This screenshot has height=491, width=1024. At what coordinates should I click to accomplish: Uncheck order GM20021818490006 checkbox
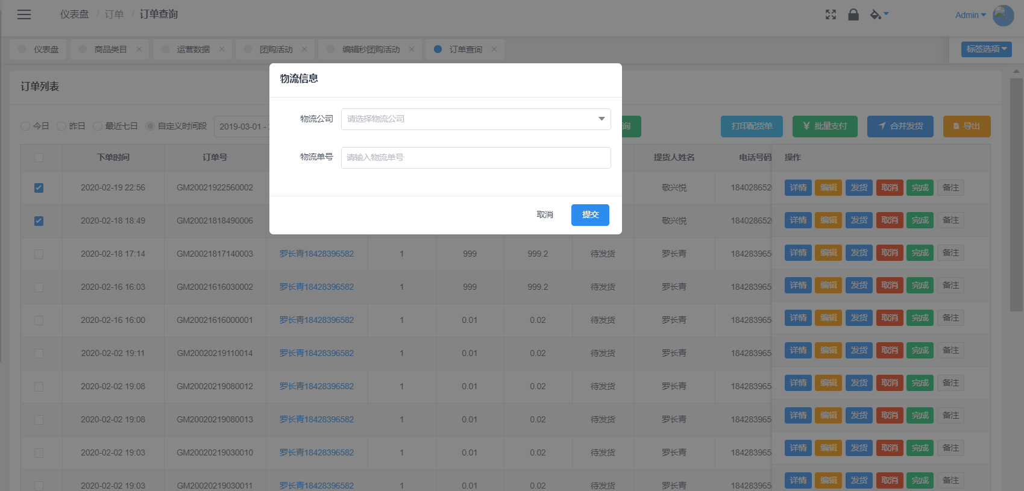(x=39, y=221)
